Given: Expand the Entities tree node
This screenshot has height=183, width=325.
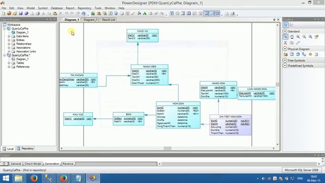Looking at the screenshot, I should click(9, 40).
